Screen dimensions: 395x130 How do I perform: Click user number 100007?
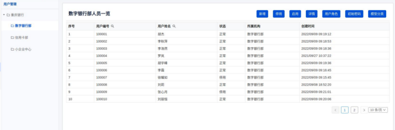click(x=101, y=78)
